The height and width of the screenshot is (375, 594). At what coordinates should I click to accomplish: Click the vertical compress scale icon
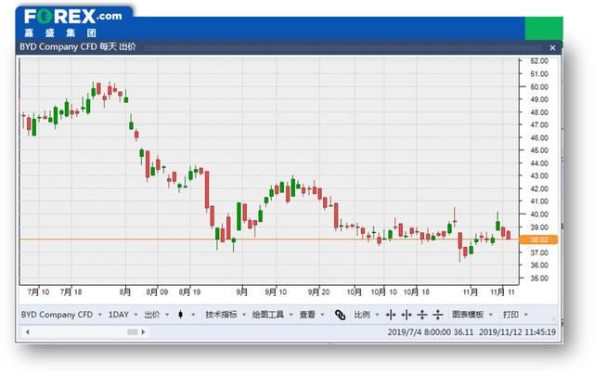pos(437,315)
